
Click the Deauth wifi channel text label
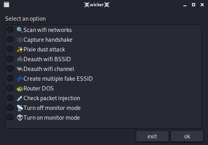[49, 69]
